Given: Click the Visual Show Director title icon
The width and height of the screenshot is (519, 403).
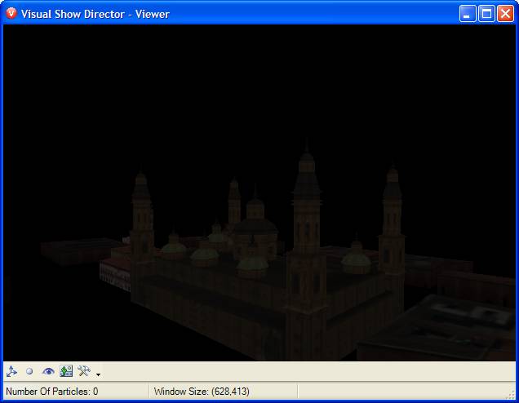Looking at the screenshot, I should 11,13.
